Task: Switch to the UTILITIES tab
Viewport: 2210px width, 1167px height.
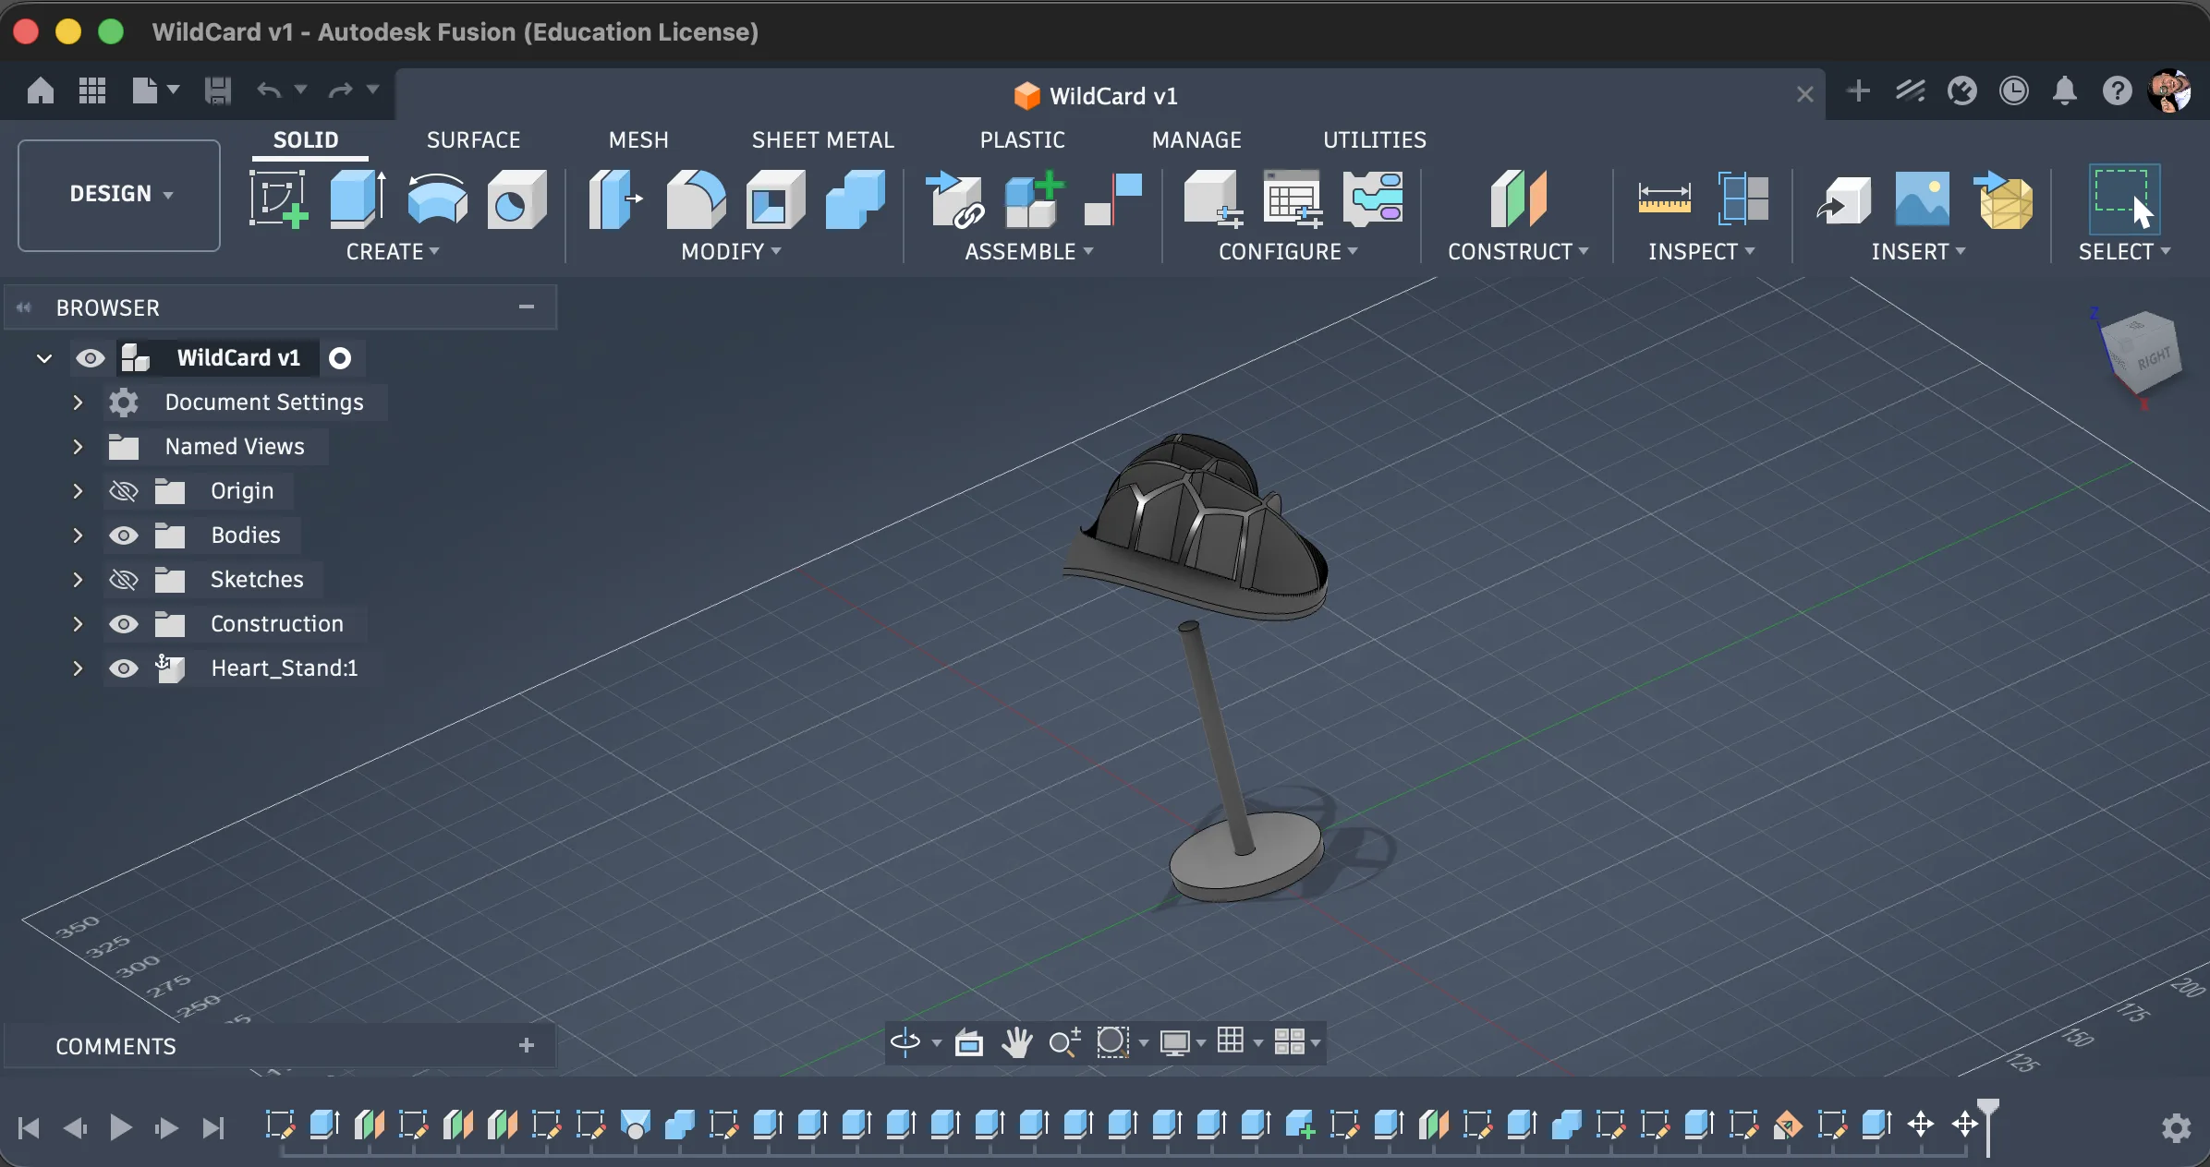Action: [1374, 140]
